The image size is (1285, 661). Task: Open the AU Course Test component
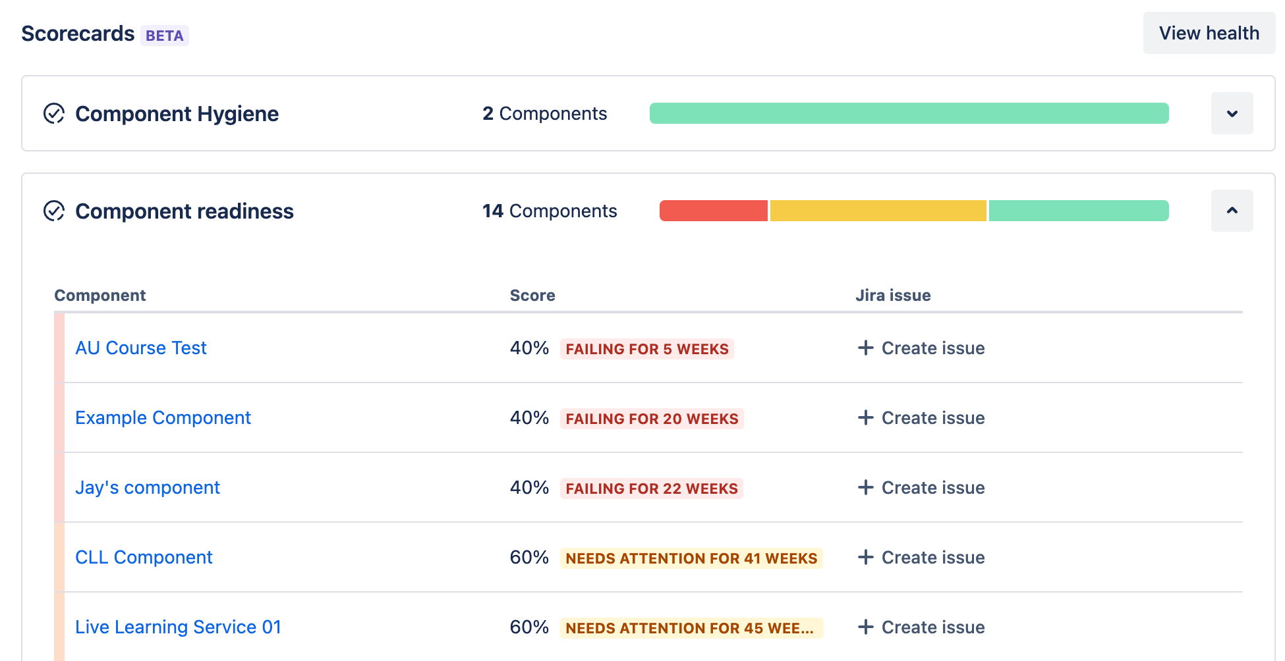pyautogui.click(x=140, y=348)
